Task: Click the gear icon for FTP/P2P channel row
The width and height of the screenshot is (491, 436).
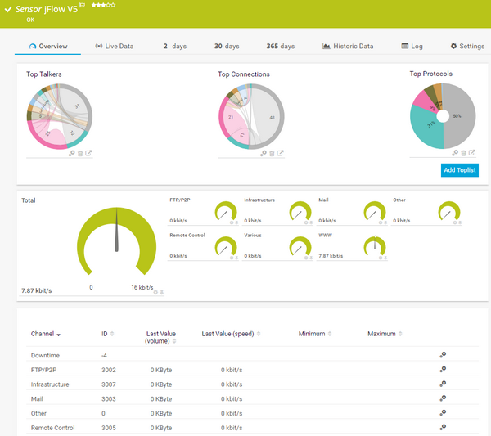Action: click(443, 370)
